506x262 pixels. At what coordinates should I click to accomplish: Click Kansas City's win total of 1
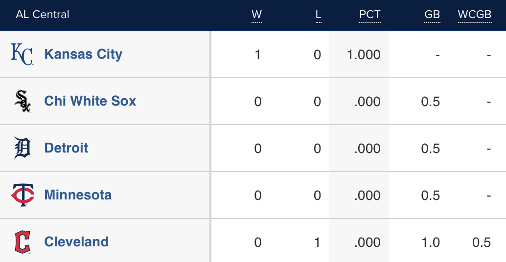click(258, 55)
